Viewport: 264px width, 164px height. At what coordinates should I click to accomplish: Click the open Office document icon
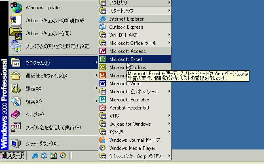tap(16, 33)
